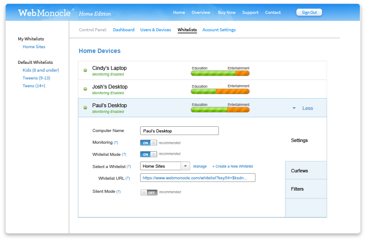Image resolution: width=366 pixels, height=241 pixels.
Task: Click the Less link
Action: point(308,108)
